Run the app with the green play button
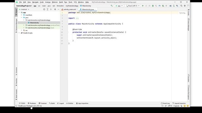 tap(143, 6)
